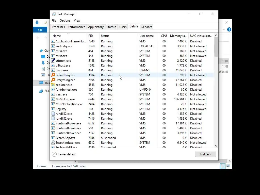
Task: Switch to the Processes tab
Action: [58, 27]
